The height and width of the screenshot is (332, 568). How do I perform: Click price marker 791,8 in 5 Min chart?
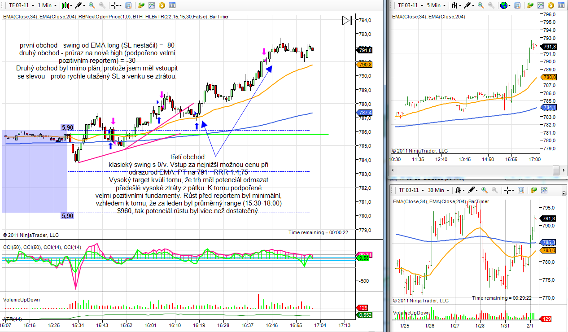[x=549, y=47]
